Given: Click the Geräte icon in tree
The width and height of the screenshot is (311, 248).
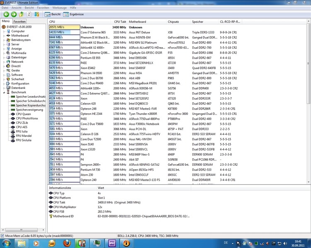Looking at the screenshot, I should coord(8,70).
